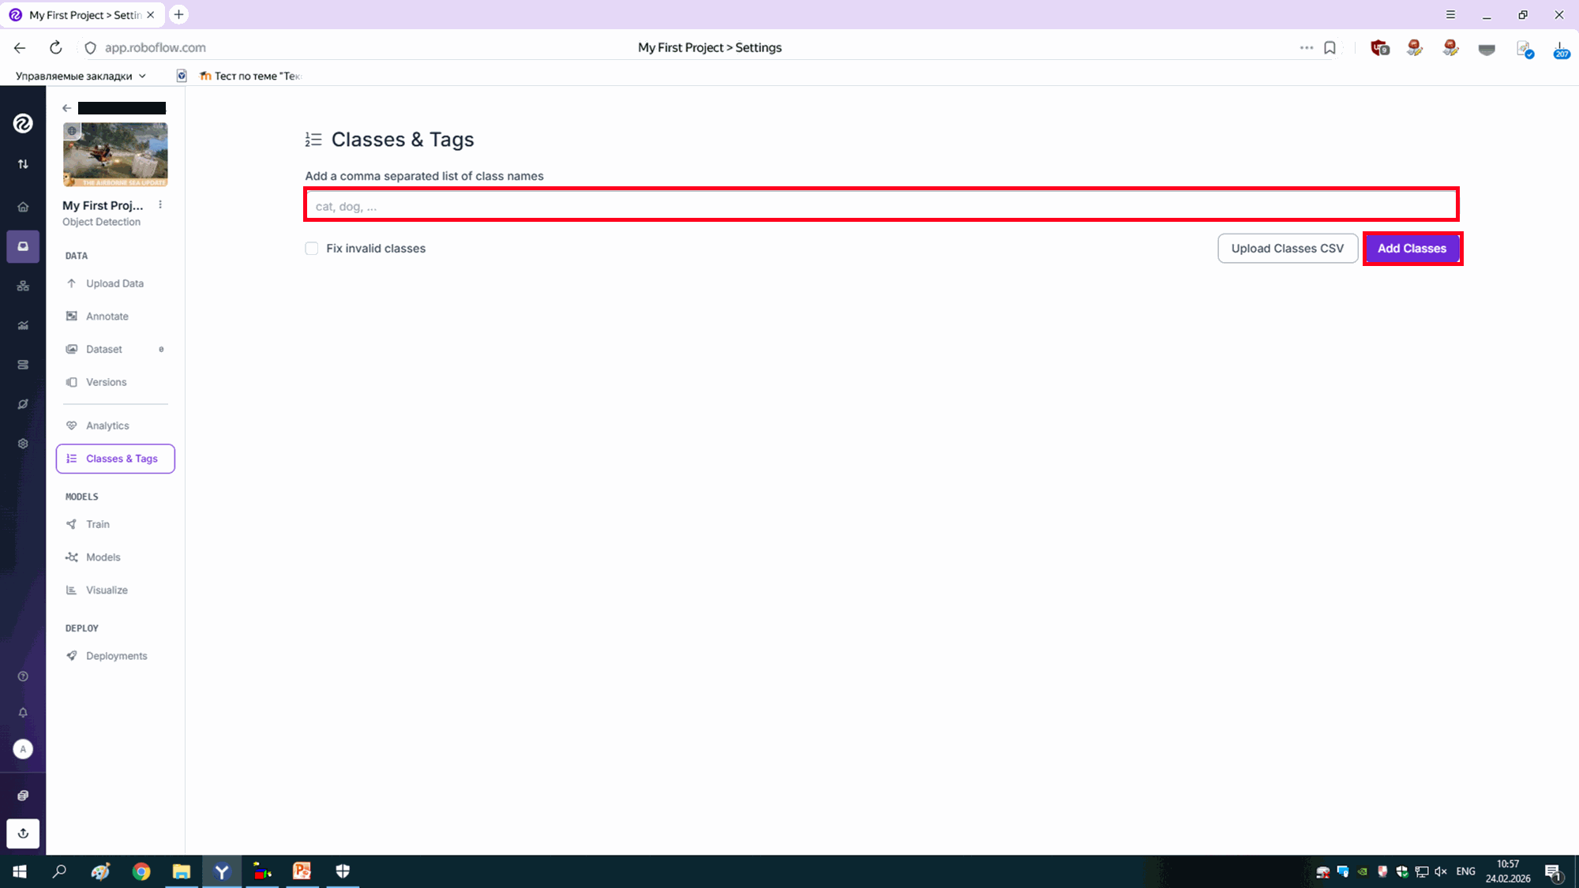Open the Тест по теме bookmark

(x=250, y=76)
